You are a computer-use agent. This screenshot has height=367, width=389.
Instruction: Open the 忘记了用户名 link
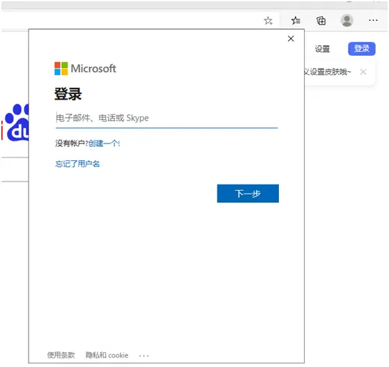tap(77, 164)
